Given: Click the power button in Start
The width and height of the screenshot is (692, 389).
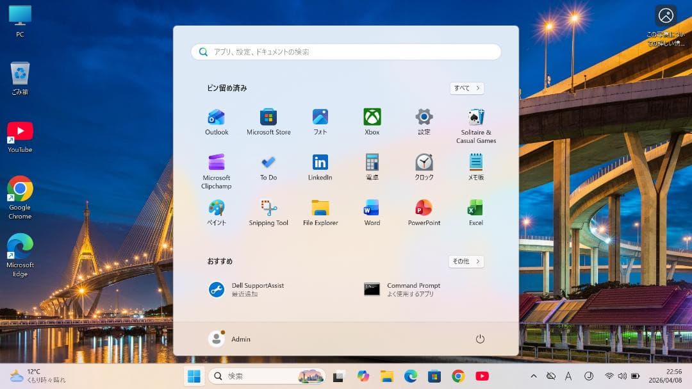Looking at the screenshot, I should click(x=480, y=339).
